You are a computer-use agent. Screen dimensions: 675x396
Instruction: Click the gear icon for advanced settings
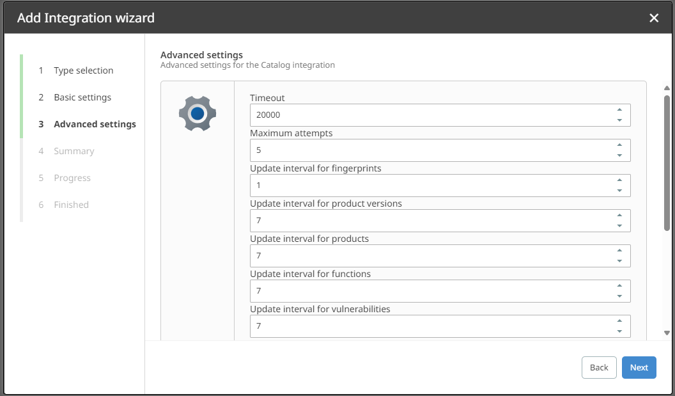[x=198, y=113]
